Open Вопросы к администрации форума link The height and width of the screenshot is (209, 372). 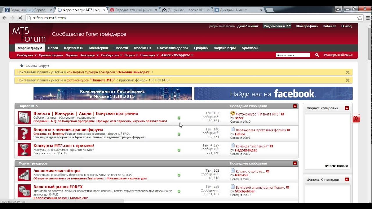pos(68,129)
